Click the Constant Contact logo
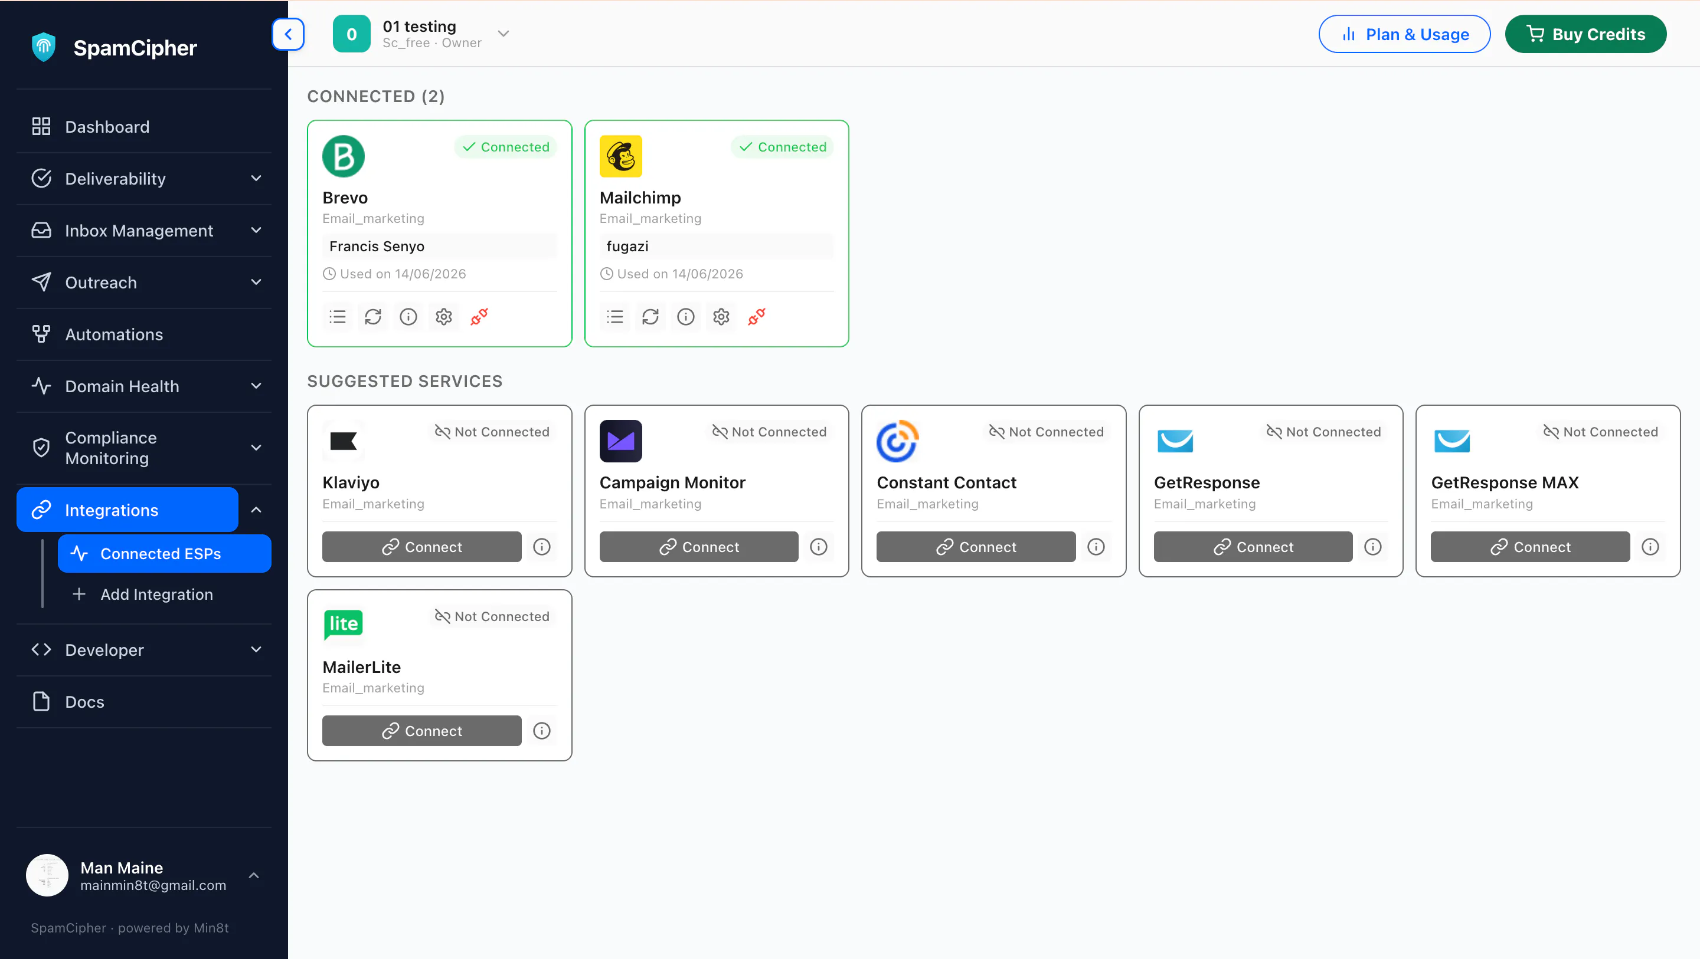This screenshot has width=1700, height=959. tap(897, 441)
